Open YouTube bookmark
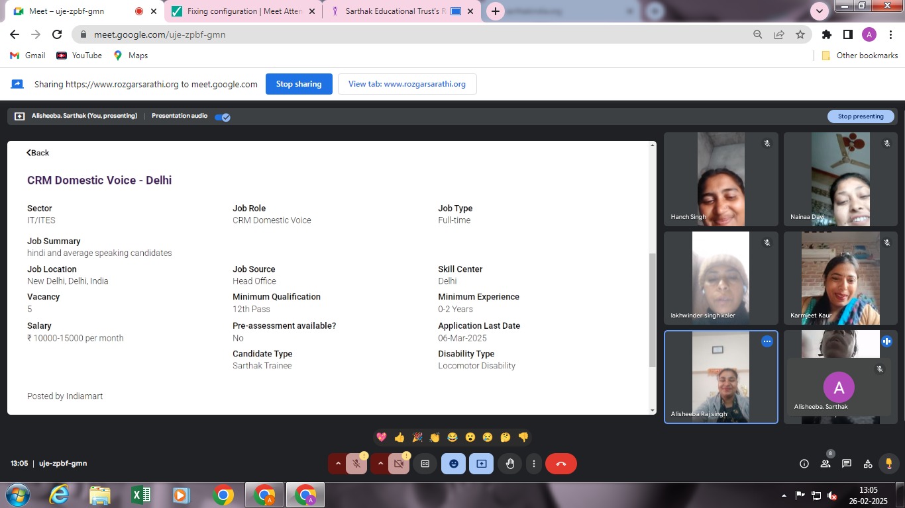Screen dimensions: 905x508 80,56
